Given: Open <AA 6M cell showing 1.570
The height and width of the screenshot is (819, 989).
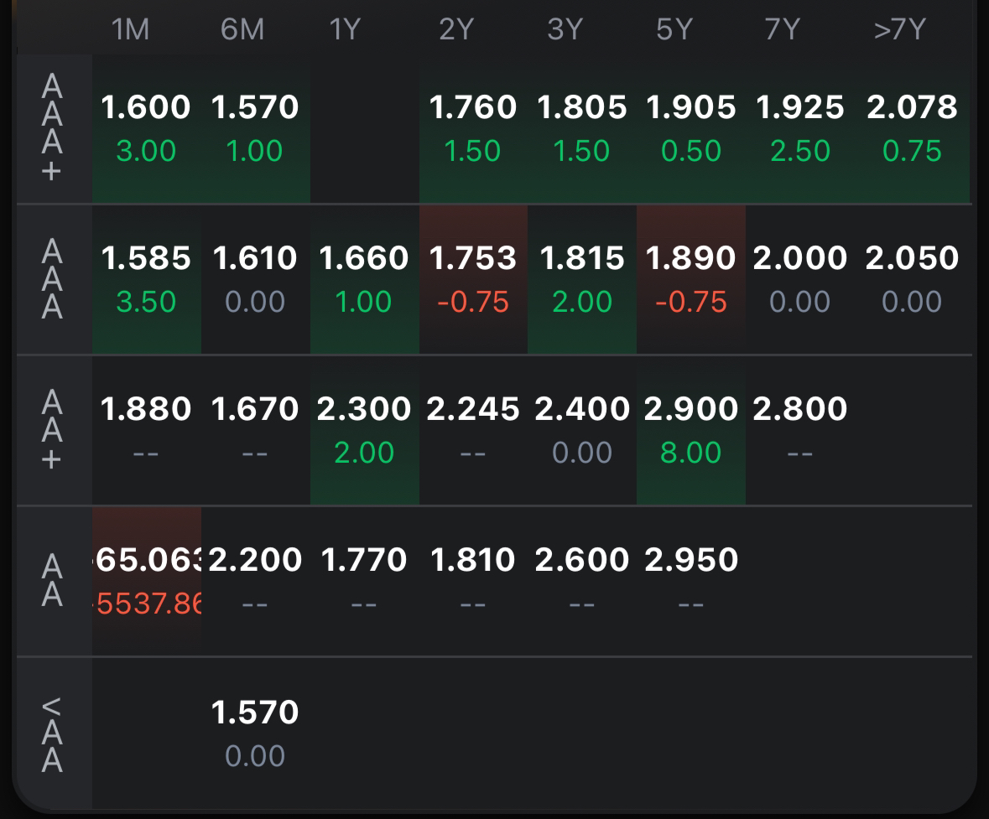Looking at the screenshot, I should tap(255, 733).
